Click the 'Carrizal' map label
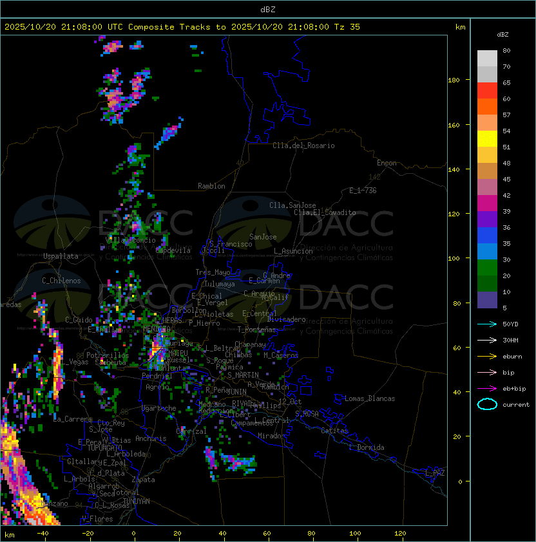This screenshot has width=536, height=542. pos(191,431)
